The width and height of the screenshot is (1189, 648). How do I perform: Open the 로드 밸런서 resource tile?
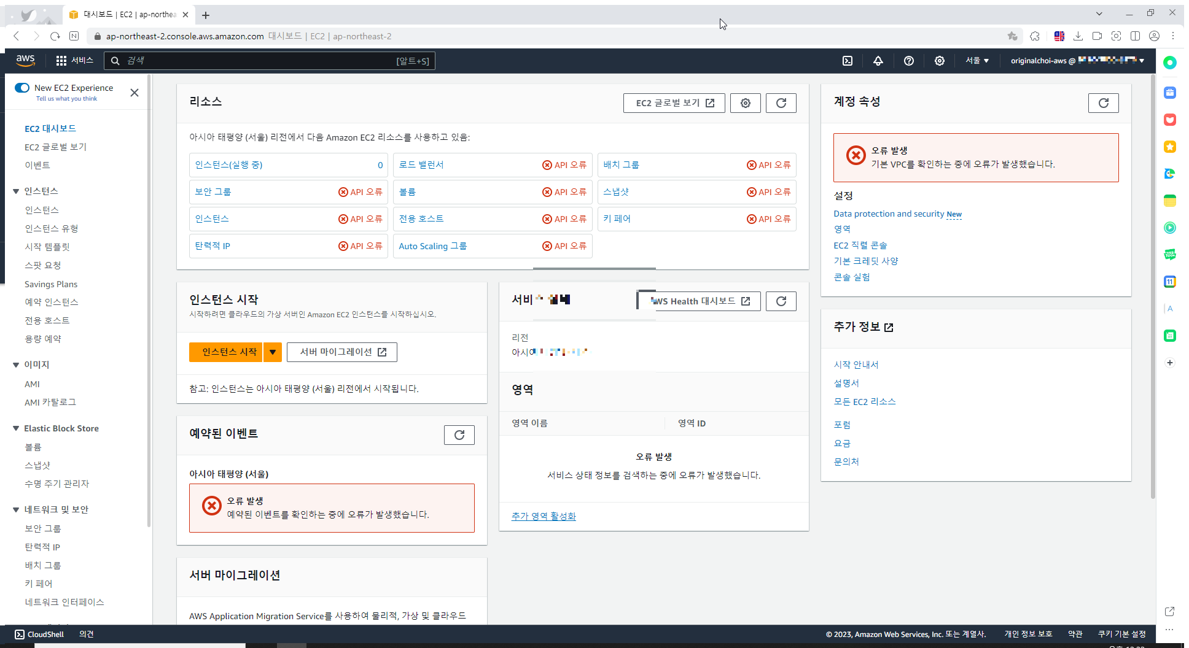pyautogui.click(x=493, y=165)
